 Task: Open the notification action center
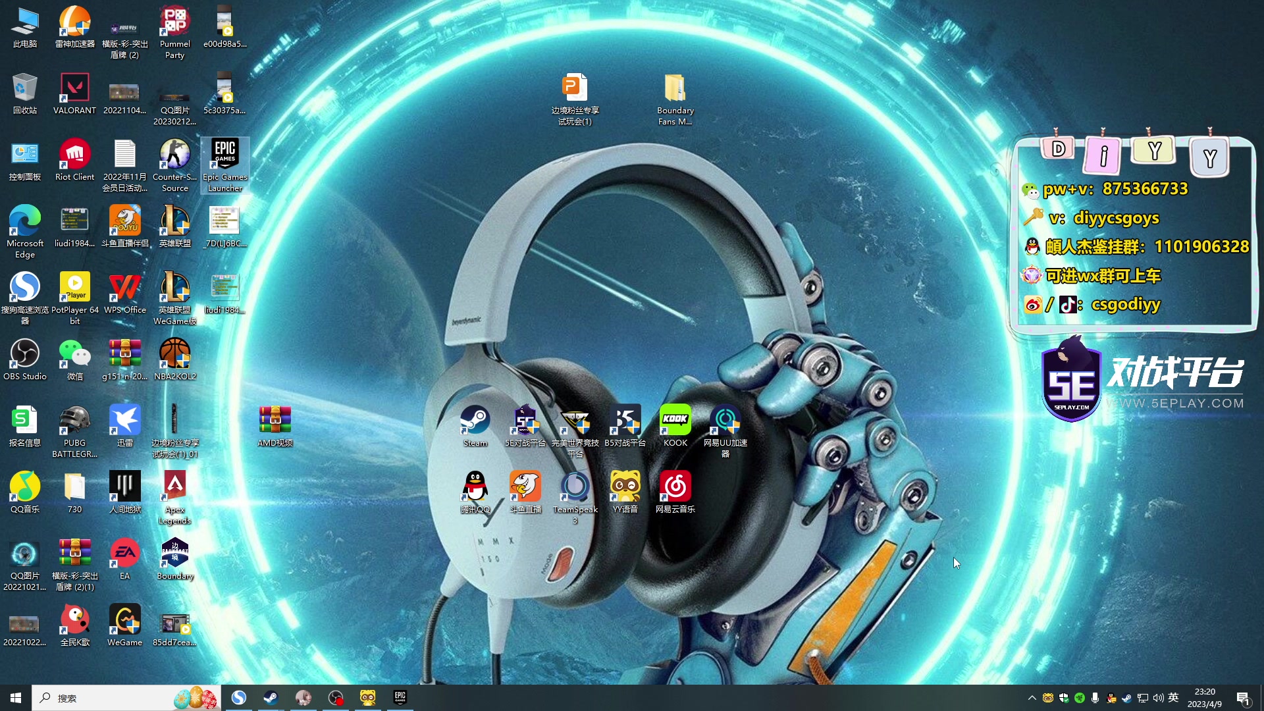coord(1243,698)
